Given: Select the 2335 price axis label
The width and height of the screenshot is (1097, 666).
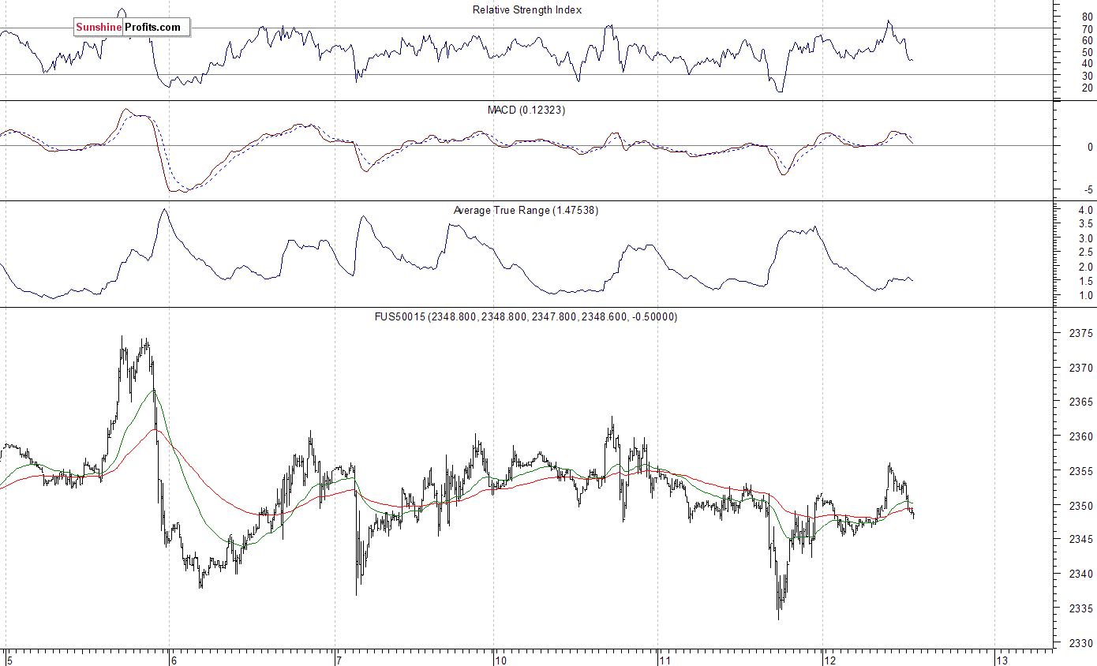Looking at the screenshot, I should tap(1082, 609).
